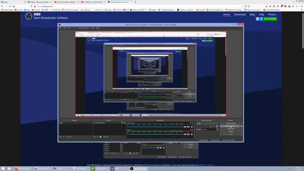
Task: Increase transition duration with the stepper arrows
Action: (x=218, y=129)
